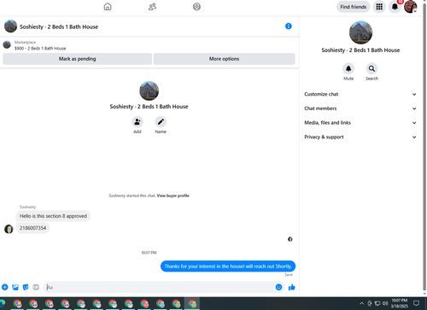The image size is (427, 310).
Task: Open the account profile picture menu
Action: 410,7
